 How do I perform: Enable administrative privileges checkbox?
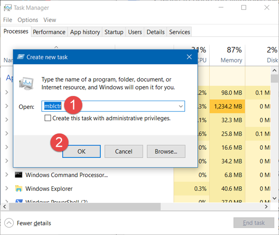[x=48, y=118]
